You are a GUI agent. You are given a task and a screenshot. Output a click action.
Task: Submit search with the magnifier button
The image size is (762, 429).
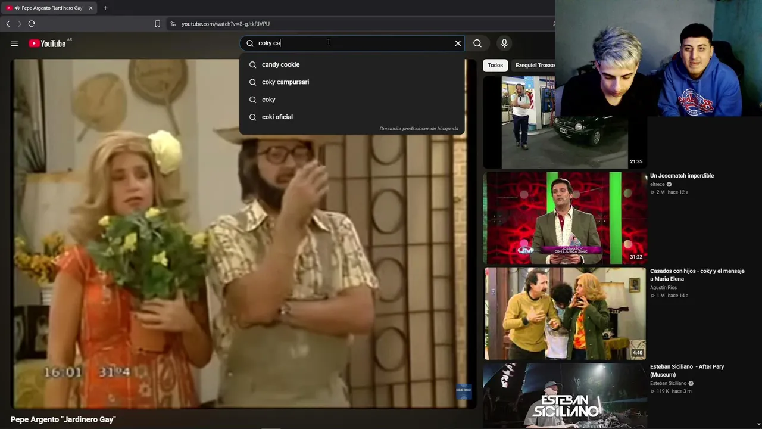(x=477, y=43)
